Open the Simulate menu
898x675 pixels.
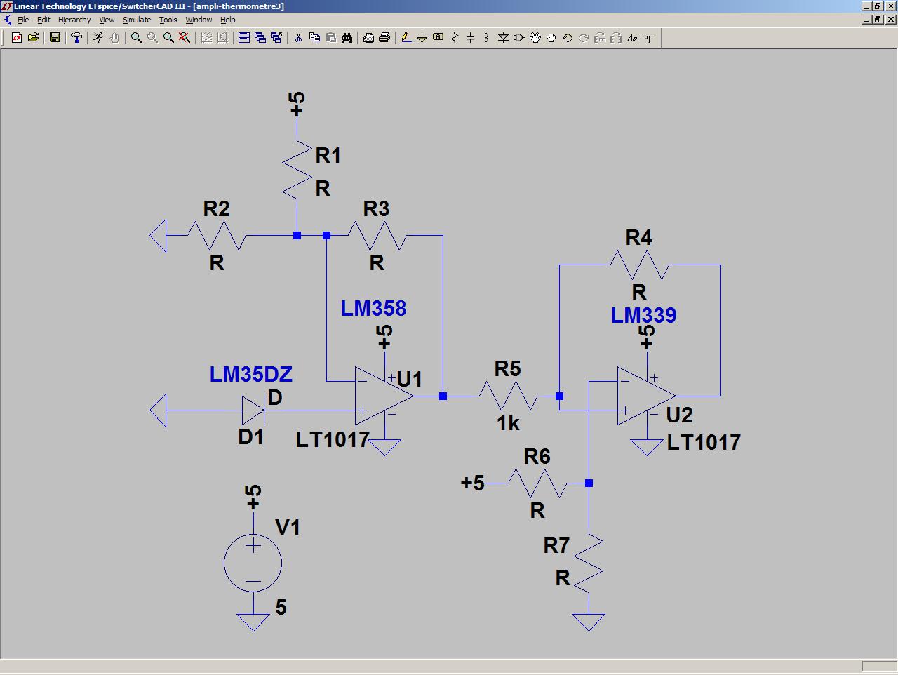[137, 20]
